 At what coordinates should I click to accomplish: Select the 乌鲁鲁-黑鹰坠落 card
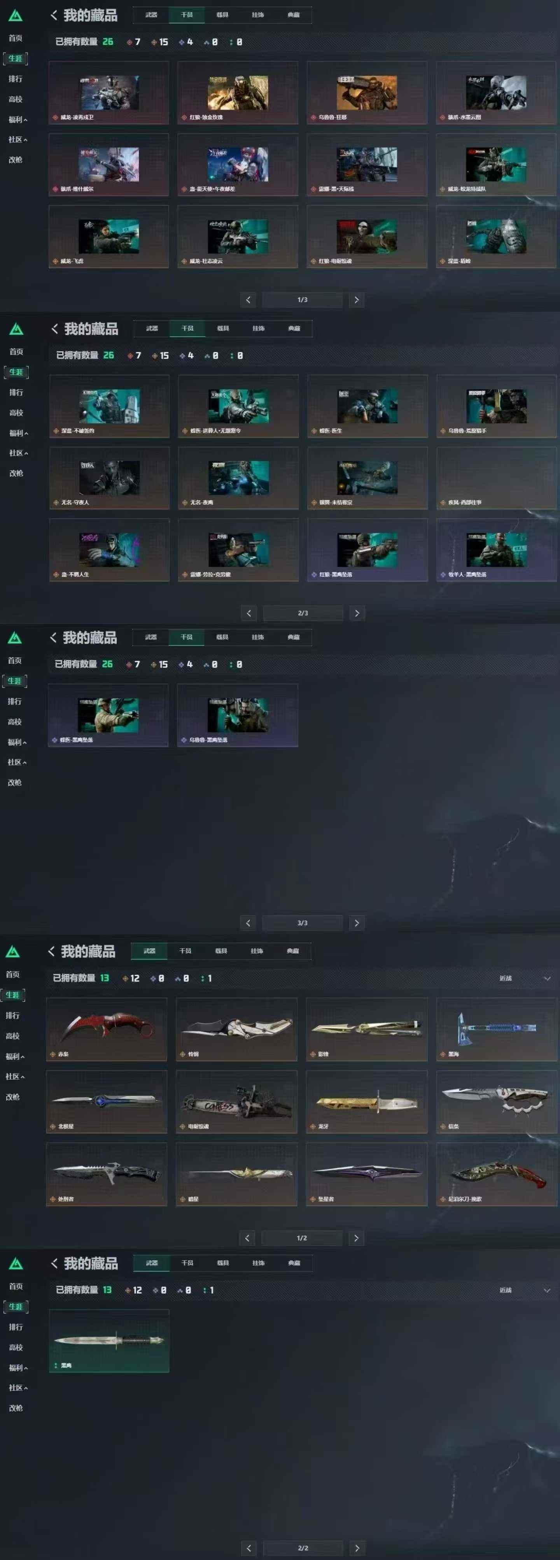[238, 715]
